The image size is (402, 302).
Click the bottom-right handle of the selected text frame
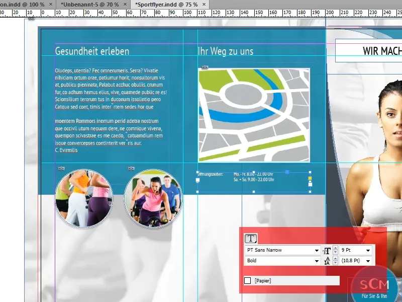coord(310,192)
